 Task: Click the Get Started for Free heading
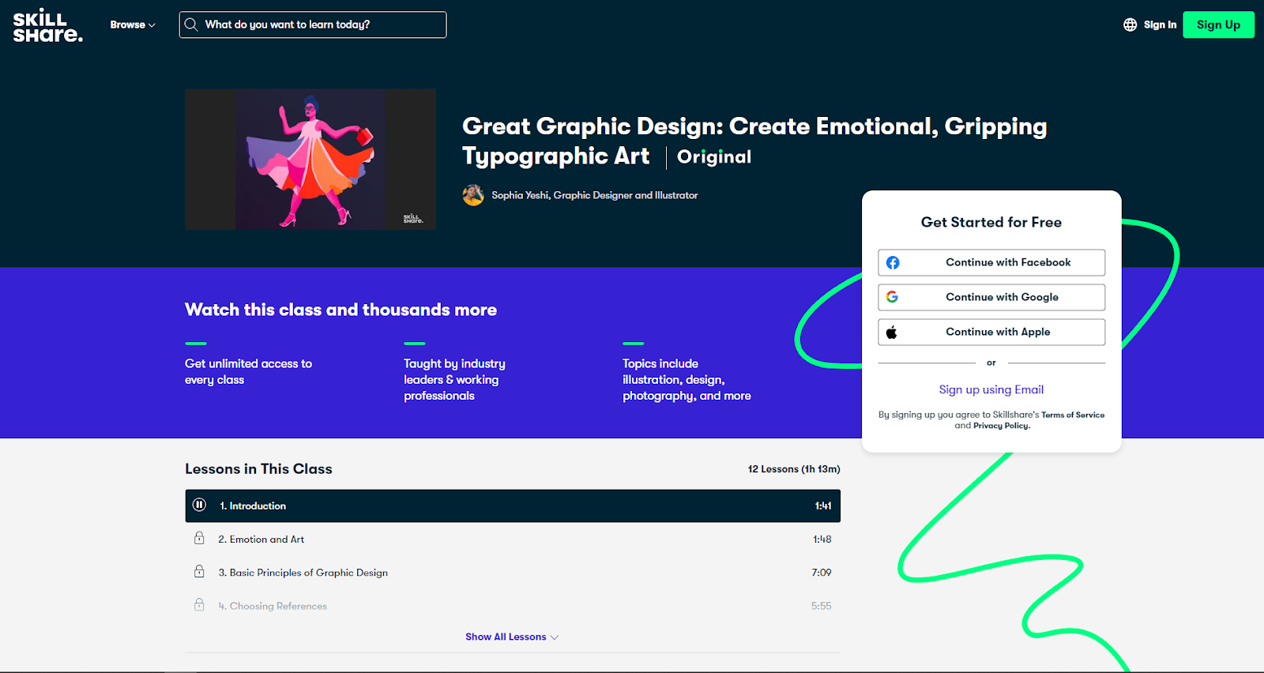pyautogui.click(x=991, y=222)
